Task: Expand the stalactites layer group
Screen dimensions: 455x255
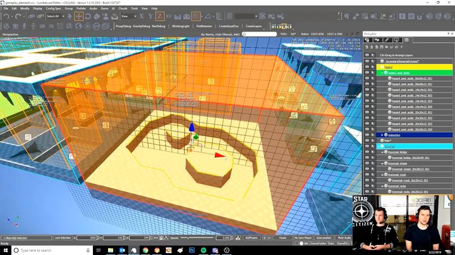Action: 382,135
